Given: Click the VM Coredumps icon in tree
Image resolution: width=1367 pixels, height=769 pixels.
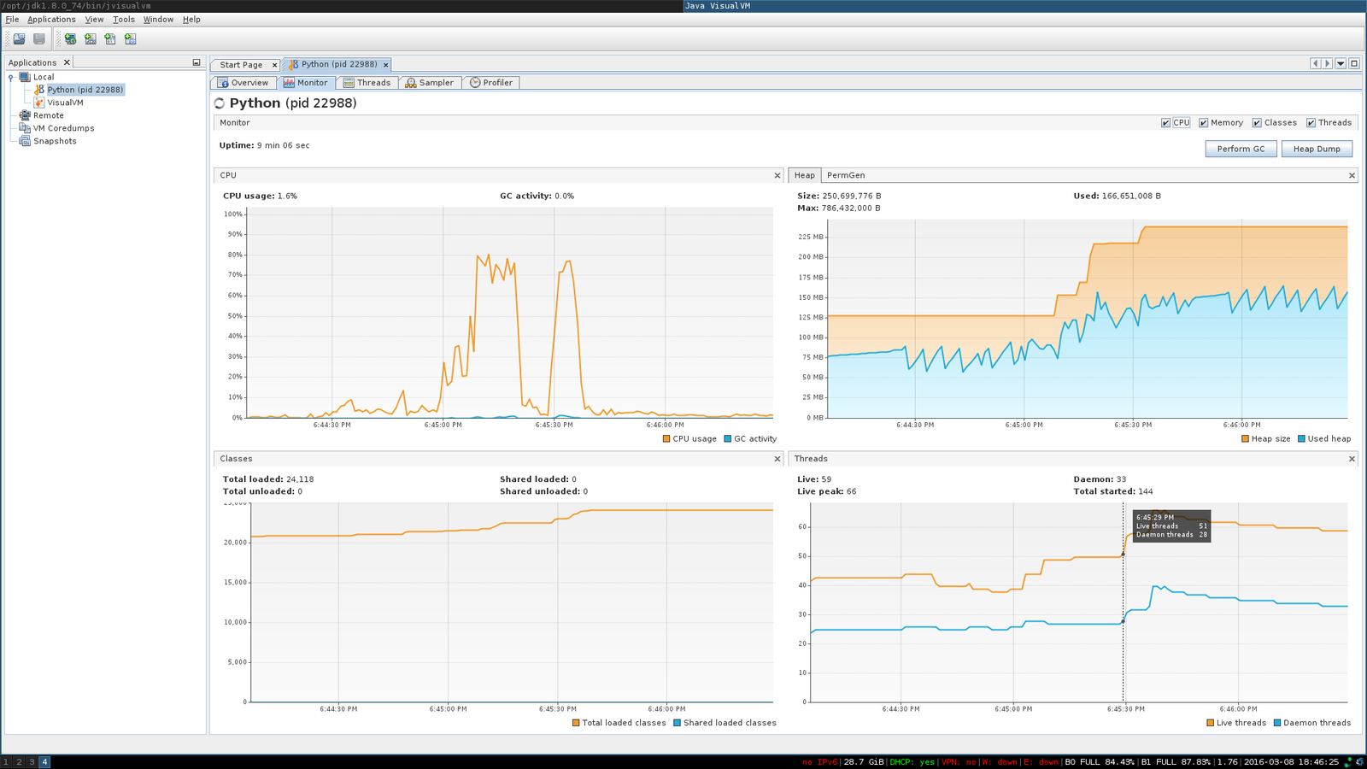Looking at the screenshot, I should click(x=25, y=128).
